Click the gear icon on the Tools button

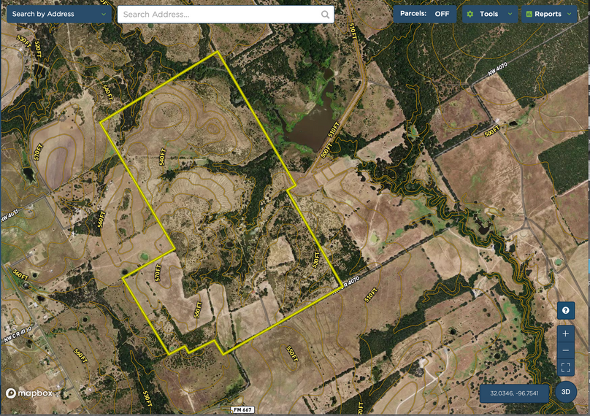[x=470, y=14]
